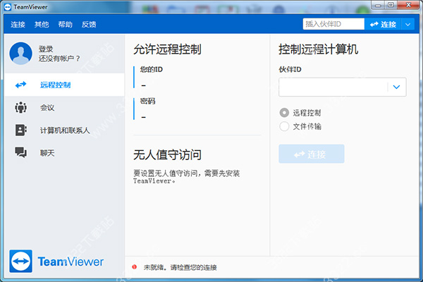Click the 还没有帐户？ link

[59, 59]
